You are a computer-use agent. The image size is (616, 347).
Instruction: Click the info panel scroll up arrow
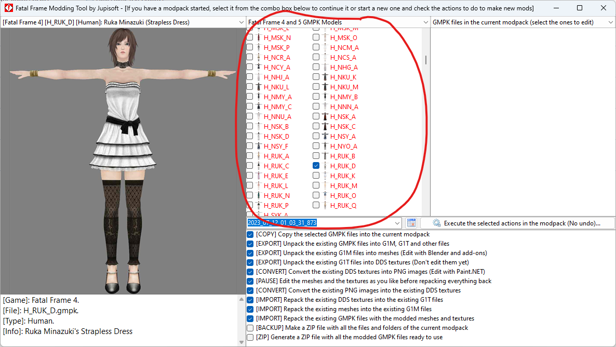click(x=241, y=299)
